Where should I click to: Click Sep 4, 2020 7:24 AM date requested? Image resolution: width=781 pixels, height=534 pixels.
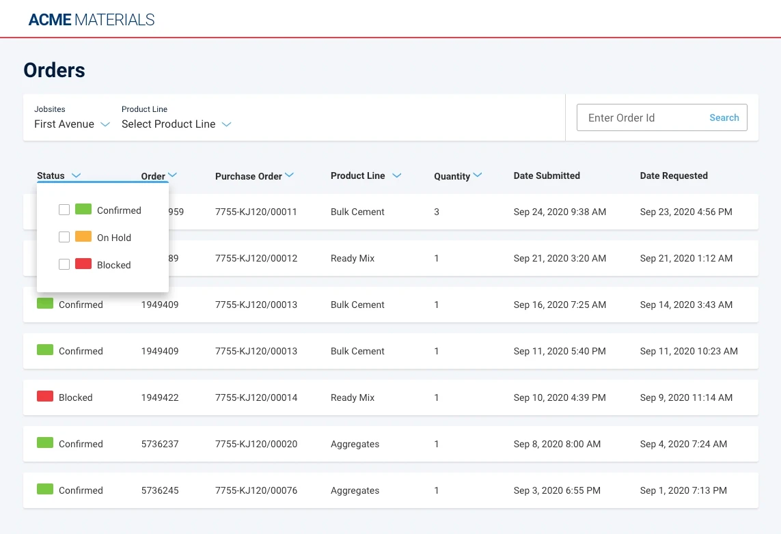pos(683,444)
